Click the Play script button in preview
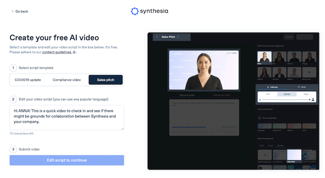This screenshot has height=178, width=325. (228, 132)
